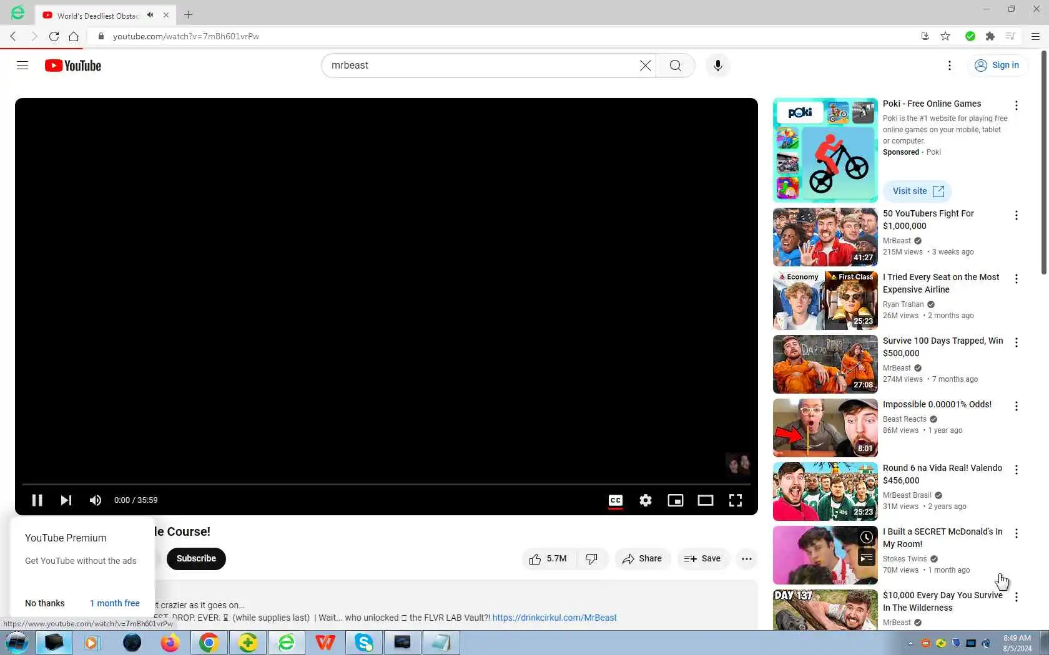
Task: Open the Poki ad thumbnail
Action: point(825,150)
